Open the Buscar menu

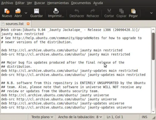[40, 3]
